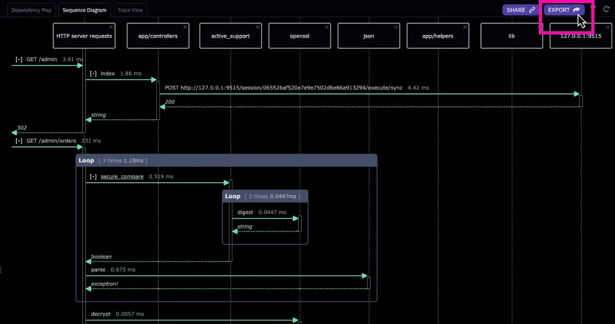Image resolution: width=615 pixels, height=324 pixels.
Task: Click the EXPORT button
Action: tap(564, 10)
